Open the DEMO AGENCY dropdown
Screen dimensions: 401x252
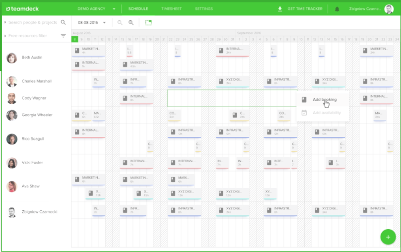point(96,9)
